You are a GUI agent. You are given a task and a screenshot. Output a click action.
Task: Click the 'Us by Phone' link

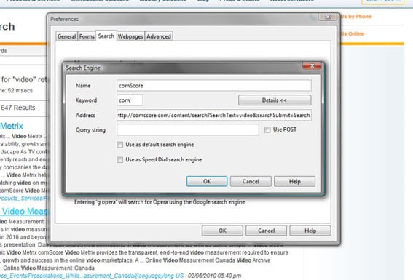click(356, 17)
